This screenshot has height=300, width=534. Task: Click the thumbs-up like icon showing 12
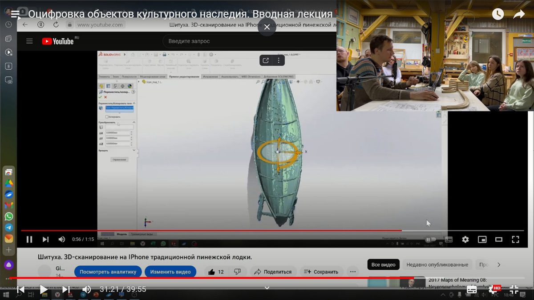(x=212, y=272)
